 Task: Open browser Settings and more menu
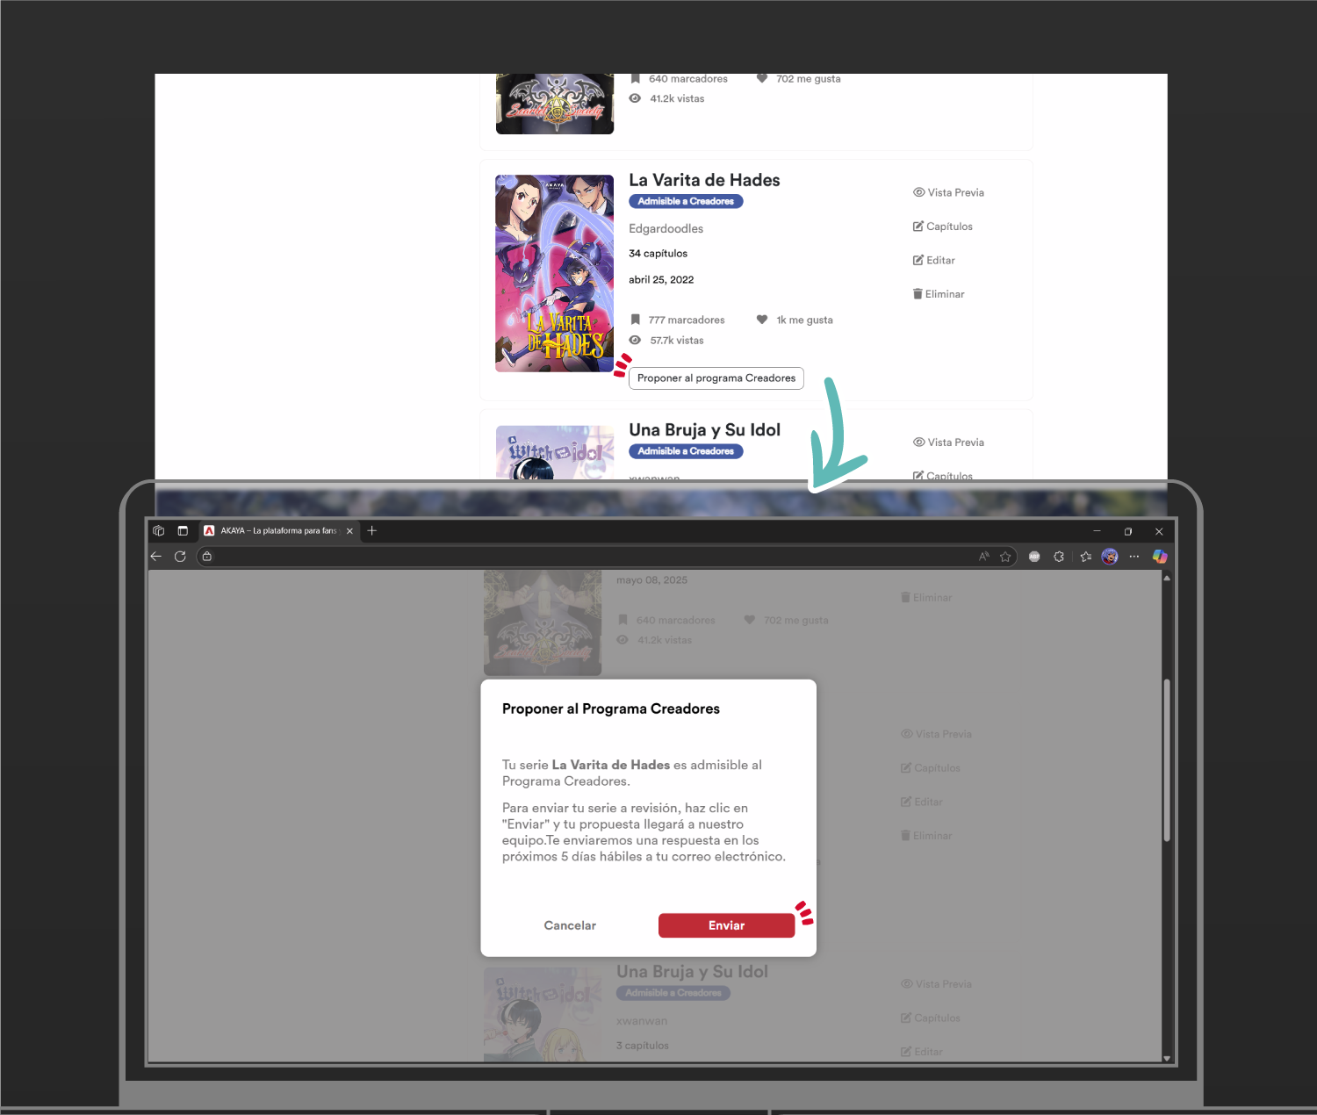click(1134, 556)
